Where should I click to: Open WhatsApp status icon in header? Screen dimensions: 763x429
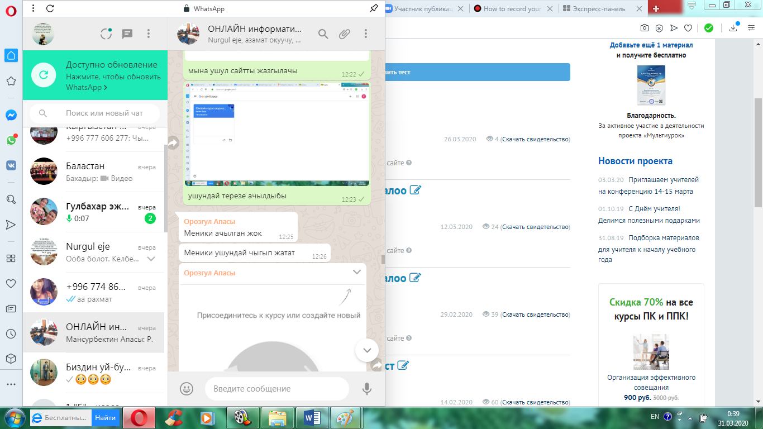click(106, 34)
